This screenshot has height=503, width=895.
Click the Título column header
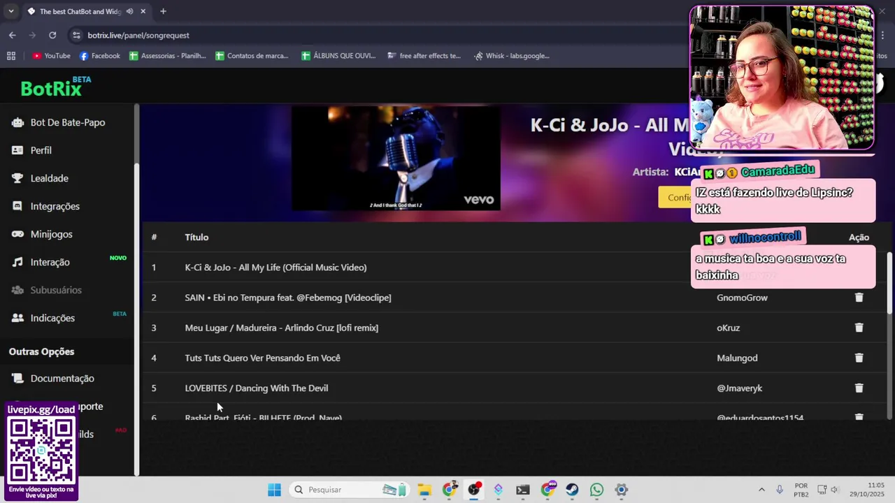tap(196, 237)
